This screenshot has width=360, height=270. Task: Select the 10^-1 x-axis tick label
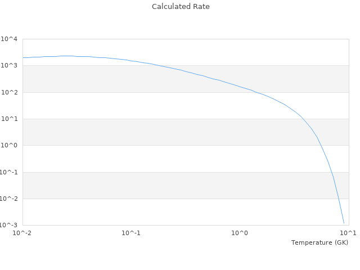point(131,233)
